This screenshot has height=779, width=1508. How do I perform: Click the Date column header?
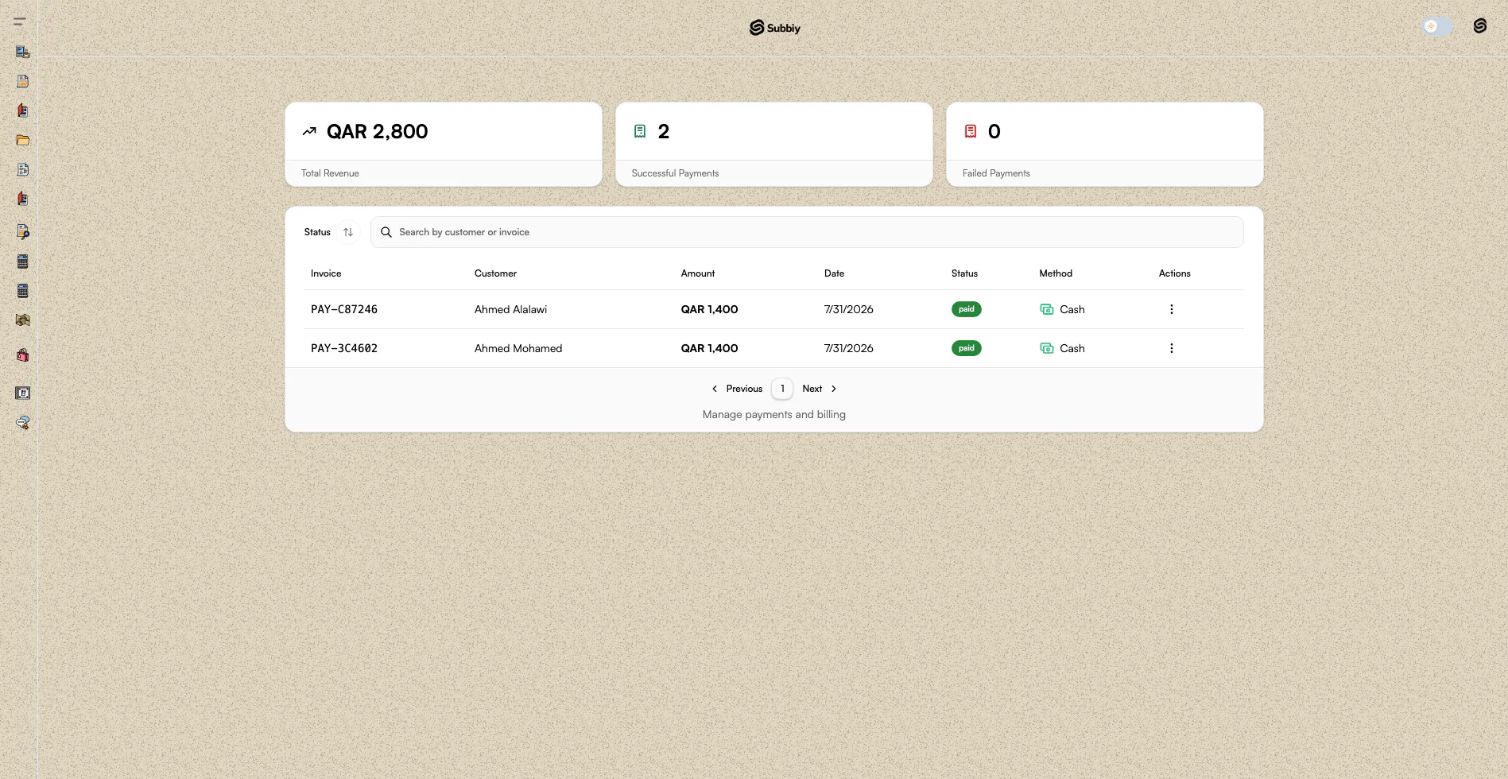tap(834, 273)
